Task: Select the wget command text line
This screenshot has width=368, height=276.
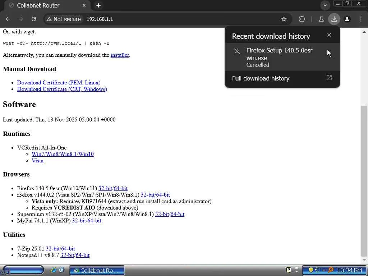Action: tap(56, 43)
